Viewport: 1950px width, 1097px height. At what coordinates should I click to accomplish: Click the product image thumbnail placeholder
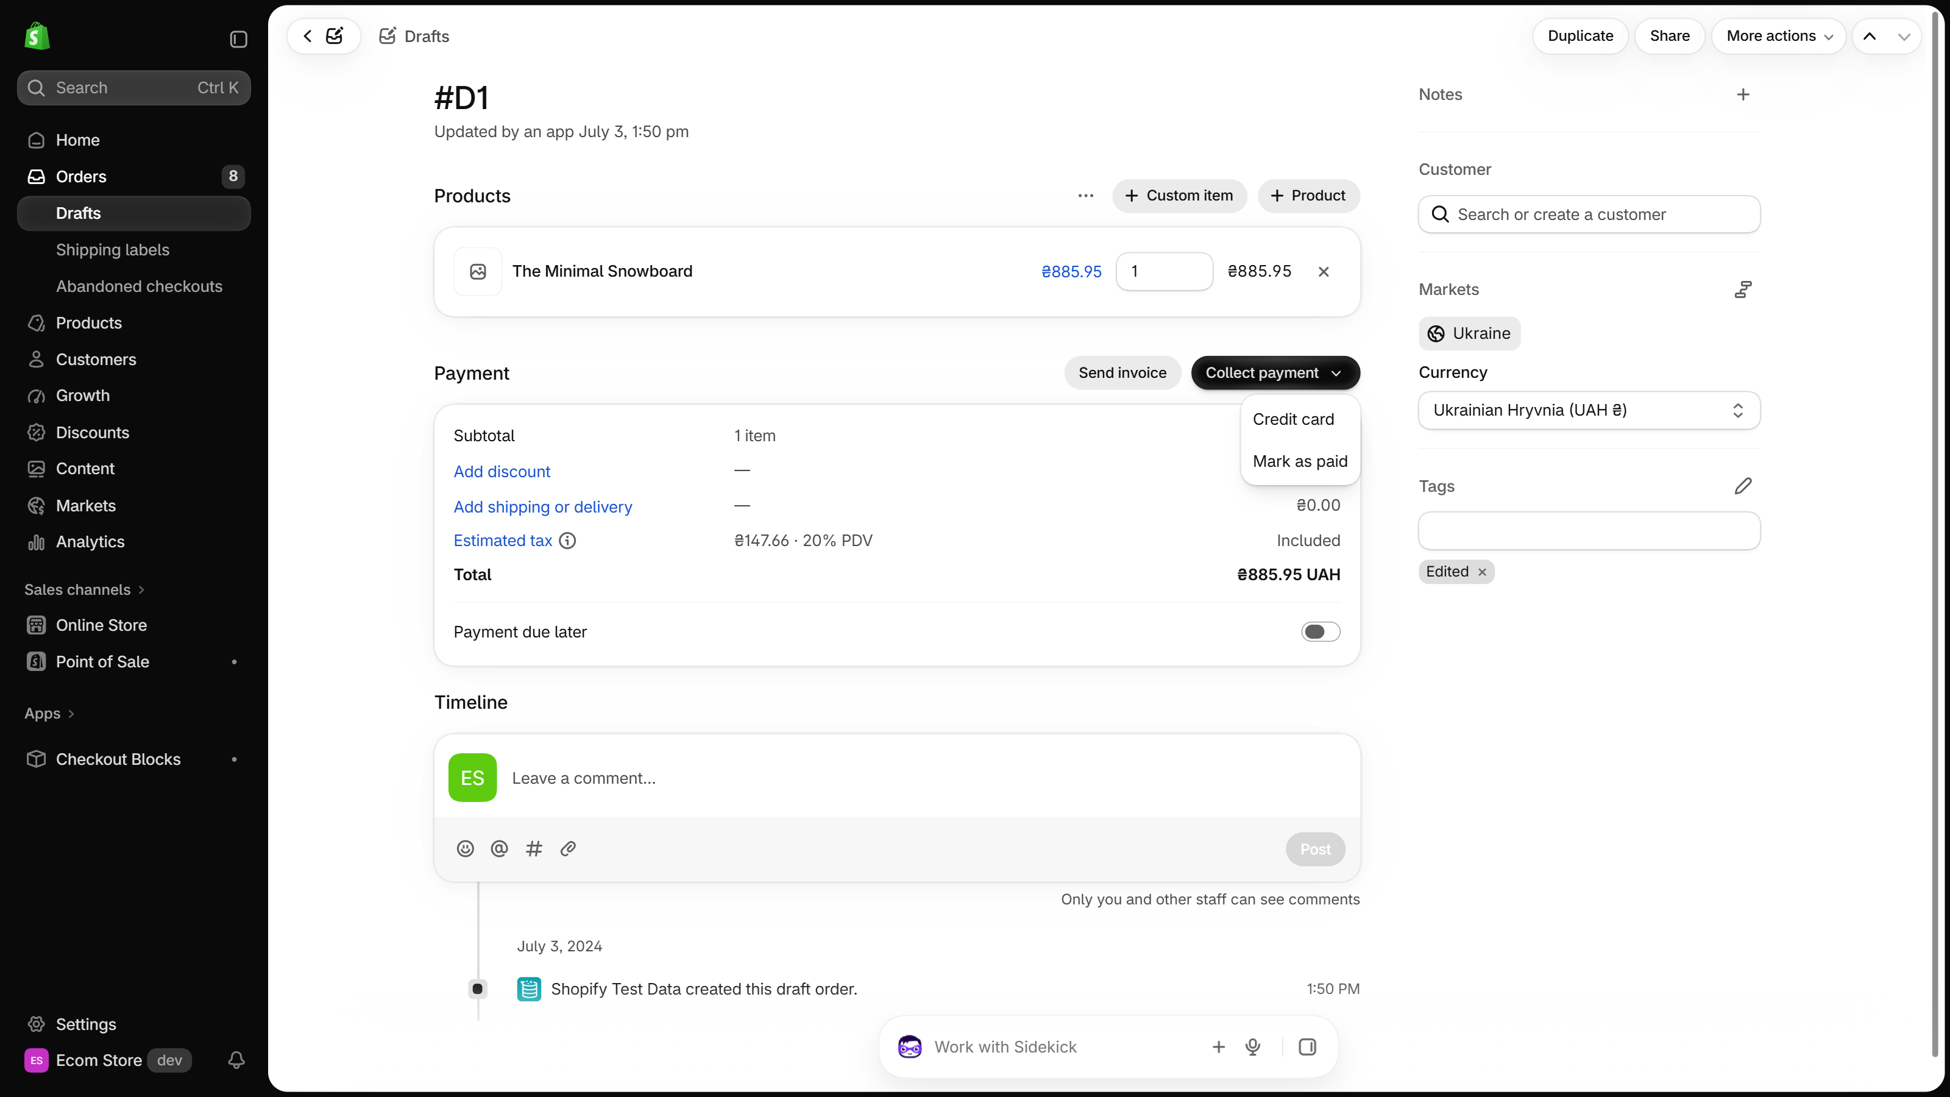478,272
